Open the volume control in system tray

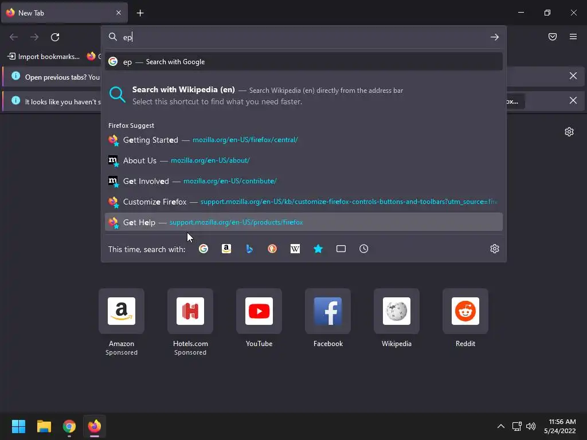pyautogui.click(x=531, y=426)
